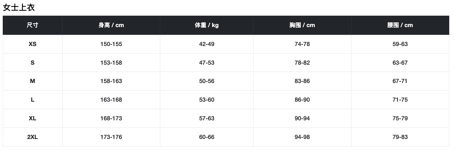Select the M size row label
Screen dimensions: 455x154
[x=33, y=81]
